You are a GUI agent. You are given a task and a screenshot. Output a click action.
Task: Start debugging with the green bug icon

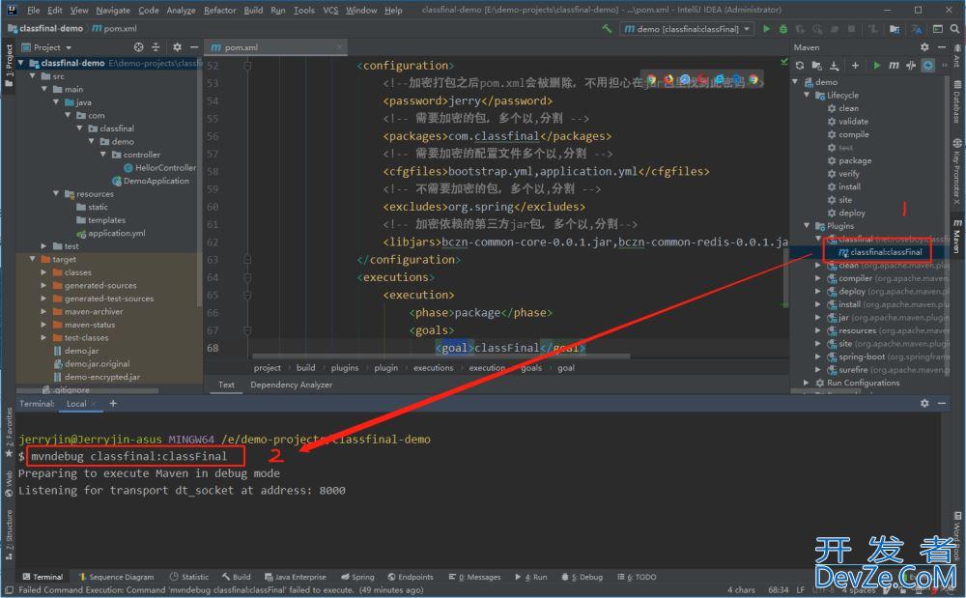tap(783, 28)
